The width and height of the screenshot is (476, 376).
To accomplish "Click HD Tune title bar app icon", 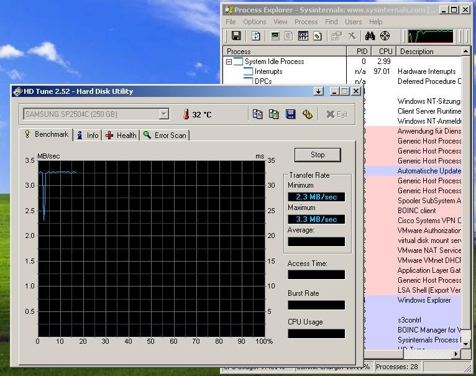I will click(18, 91).
